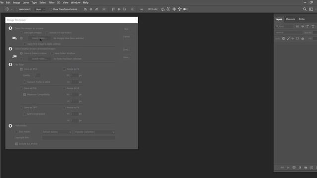Align horizontal centers icon in options bar
This screenshot has width=317, height=178.
click(x=91, y=9)
